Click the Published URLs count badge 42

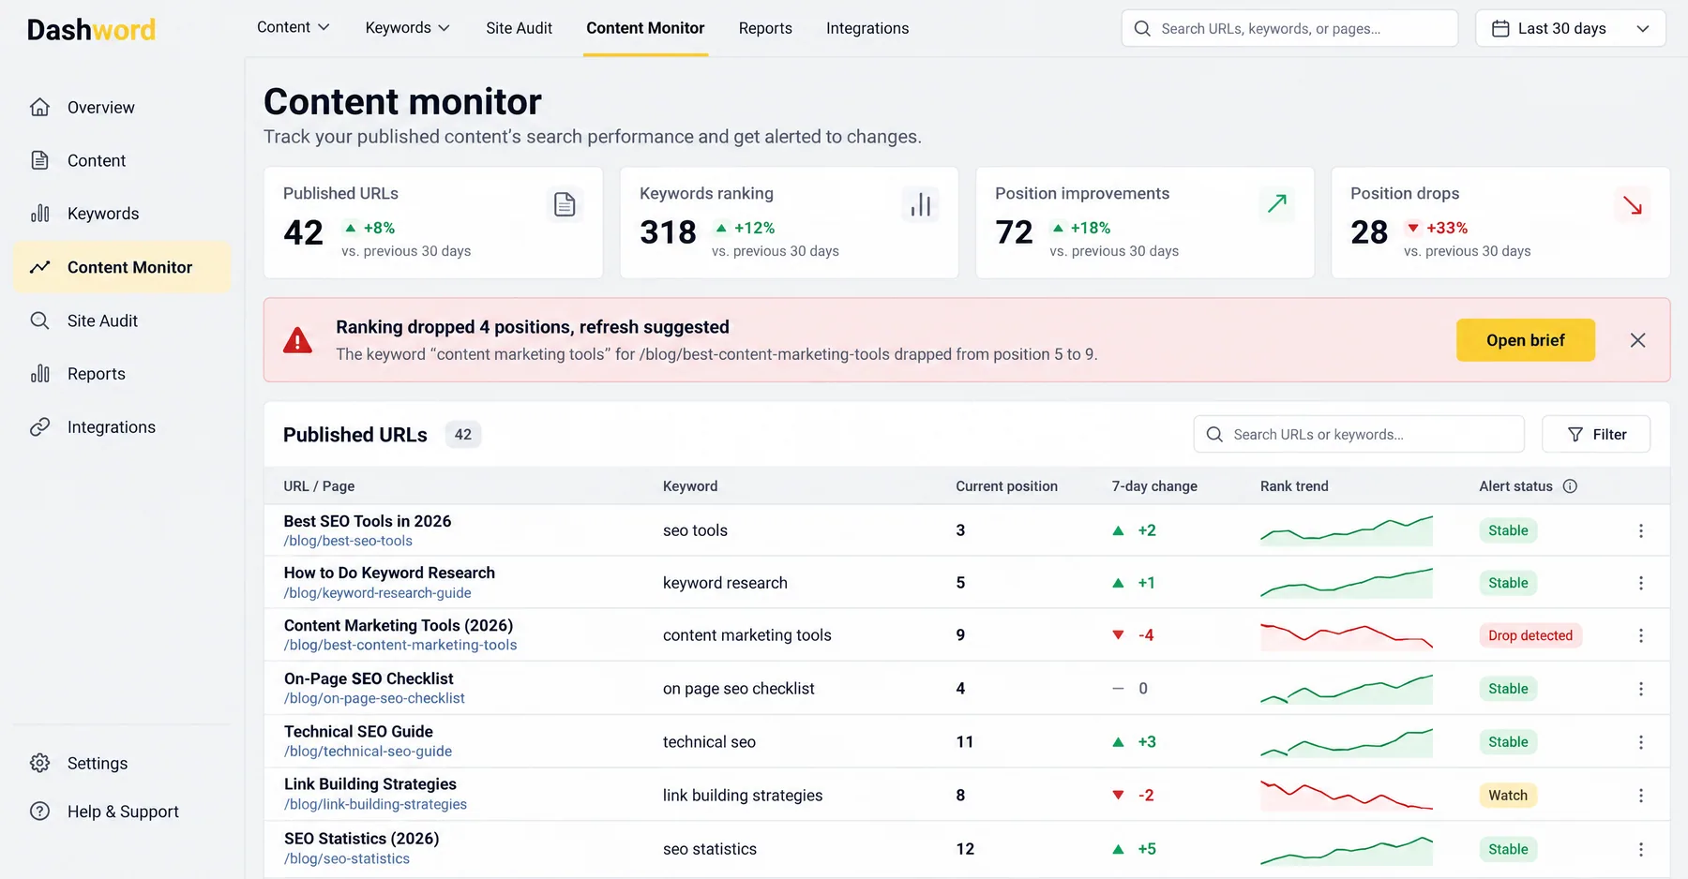click(463, 435)
